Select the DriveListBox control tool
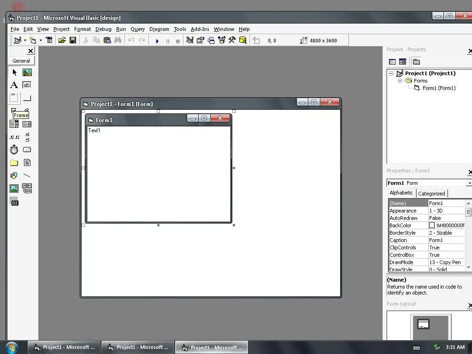The width and height of the screenshot is (472, 354). pos(27,150)
